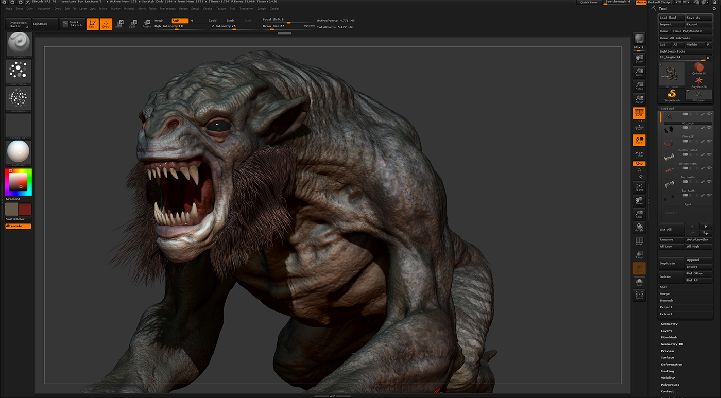Open the Preferences menu
Screen dimensions: 721x398
pos(167,9)
